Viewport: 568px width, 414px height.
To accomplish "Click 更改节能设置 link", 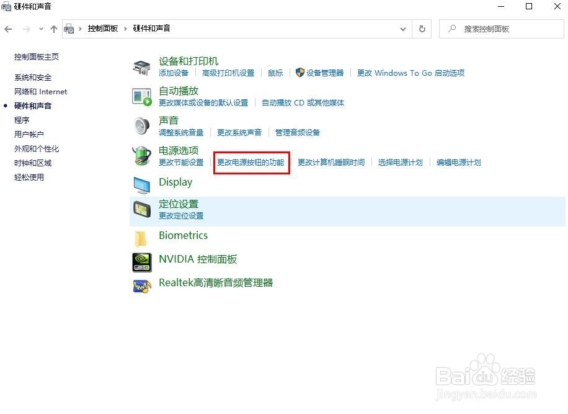I will (x=181, y=163).
